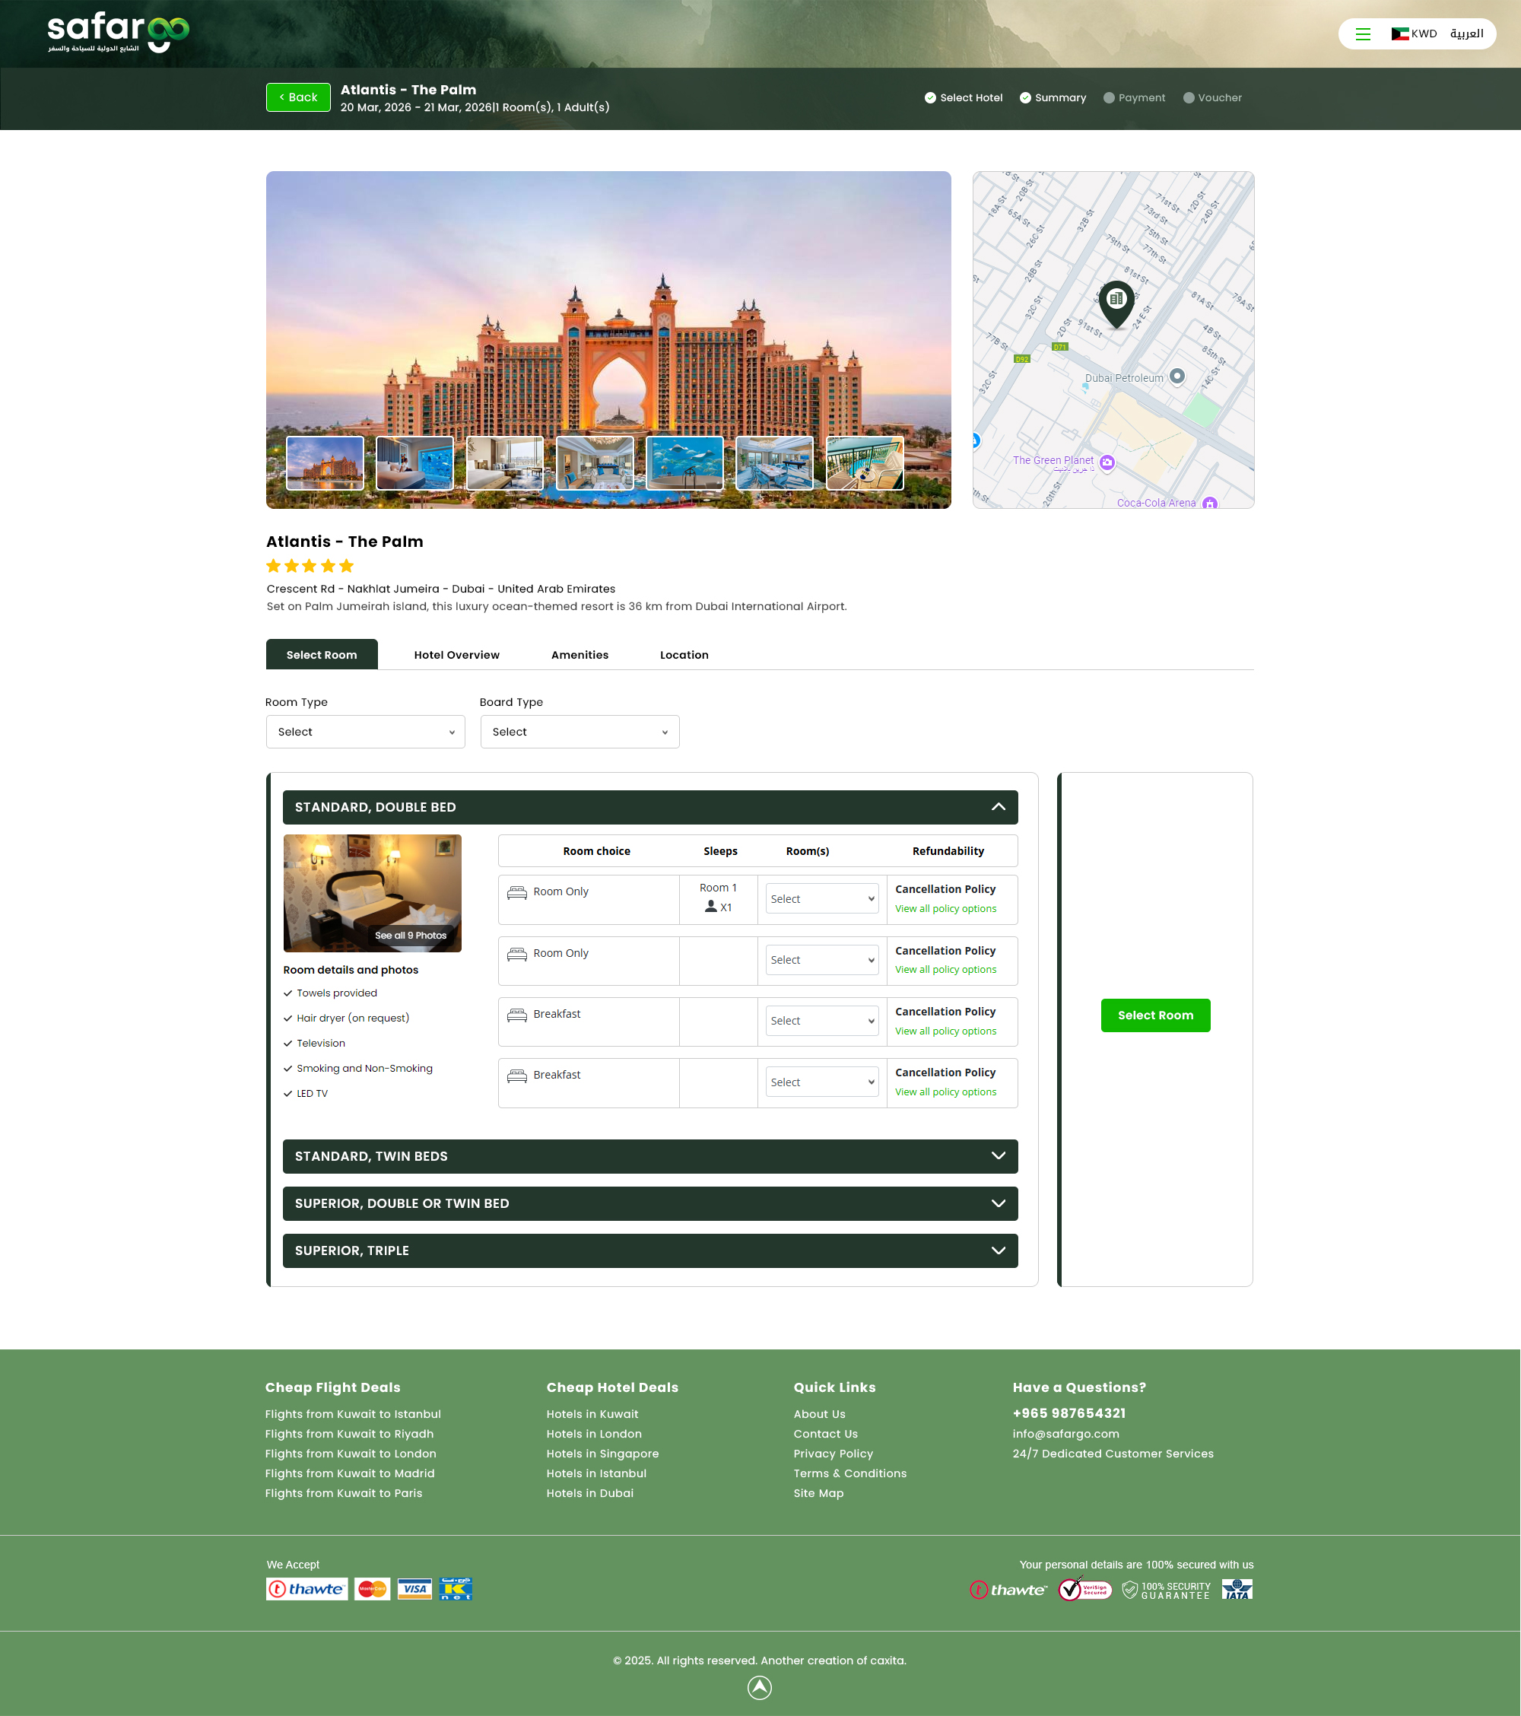Image resolution: width=1521 pixels, height=1716 pixels.
Task: Click the aquarium fish thumbnail photo
Action: pos(684,462)
